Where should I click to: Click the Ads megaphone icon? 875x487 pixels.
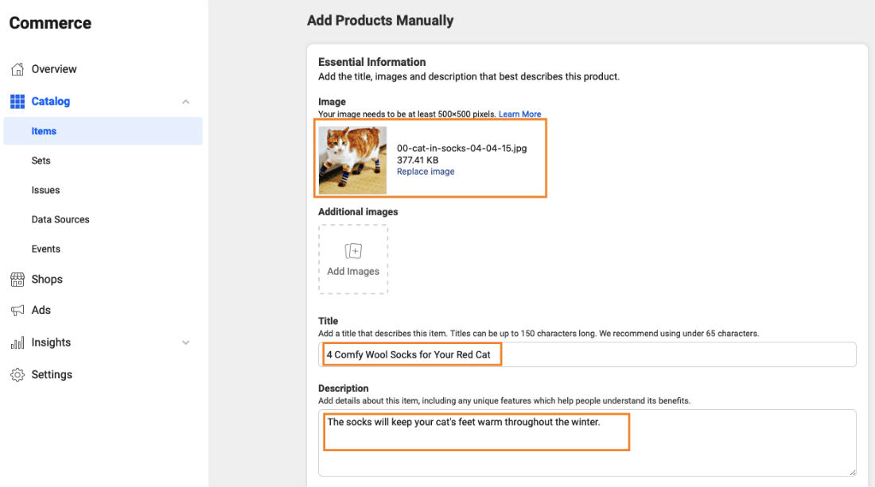[x=18, y=310]
